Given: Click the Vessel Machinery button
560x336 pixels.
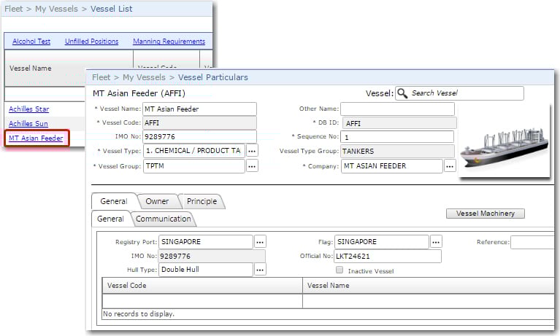Looking at the screenshot, I should tap(485, 214).
